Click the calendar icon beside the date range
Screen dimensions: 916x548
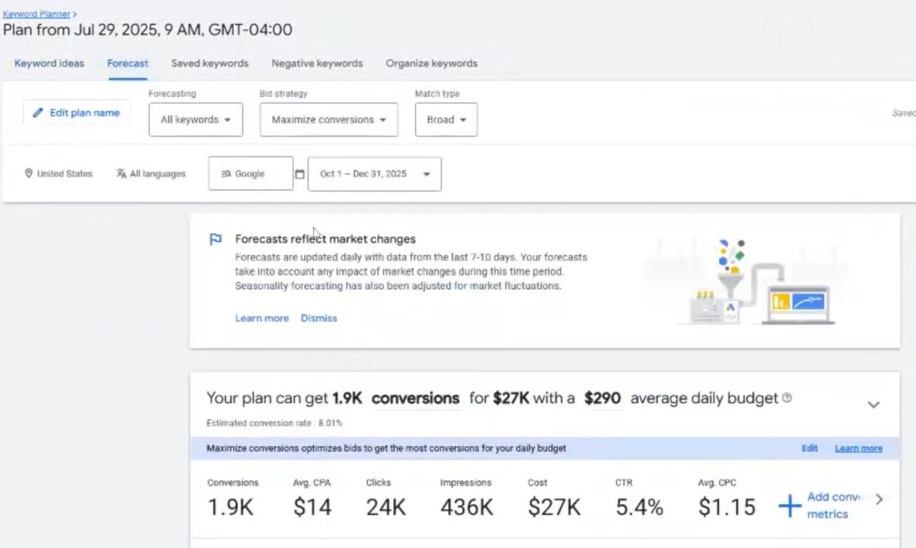[300, 174]
